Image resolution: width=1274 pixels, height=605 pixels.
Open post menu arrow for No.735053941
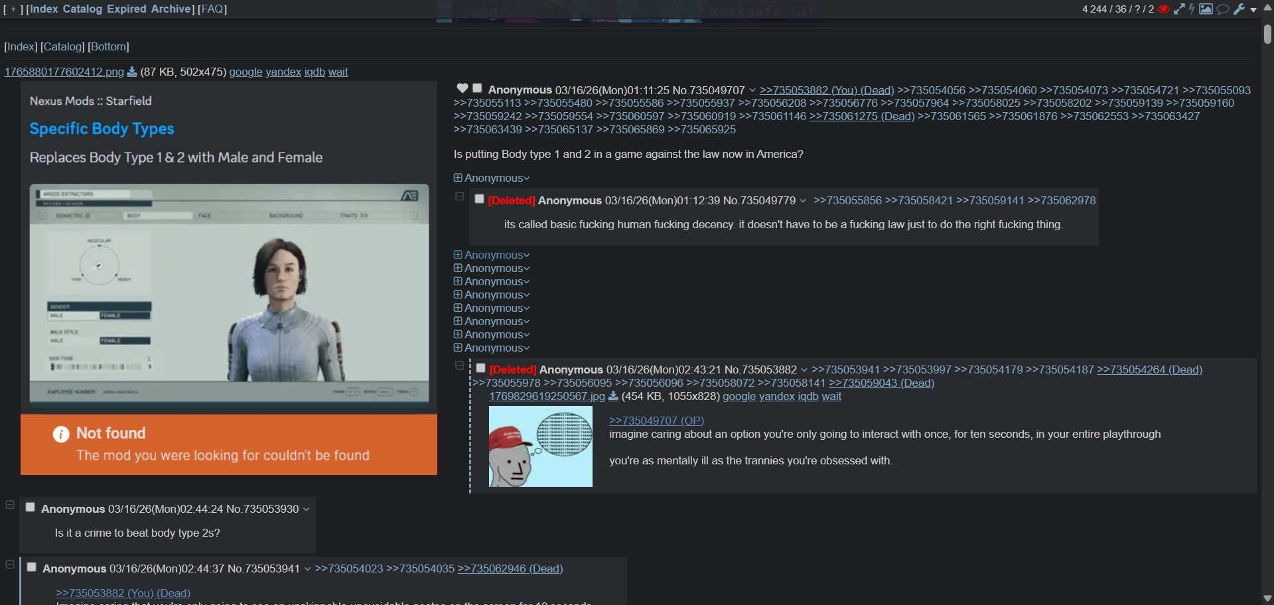(307, 569)
